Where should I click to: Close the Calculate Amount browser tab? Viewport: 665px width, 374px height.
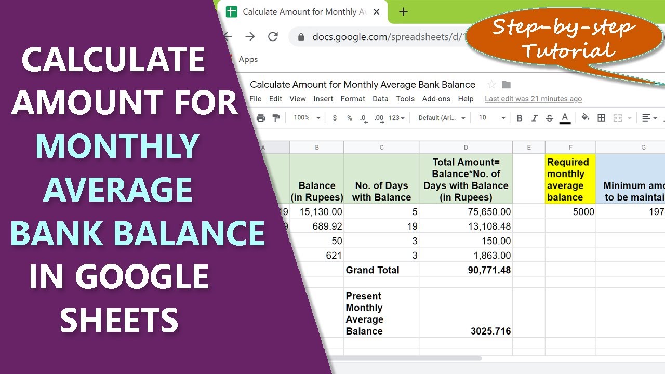pyautogui.click(x=376, y=12)
